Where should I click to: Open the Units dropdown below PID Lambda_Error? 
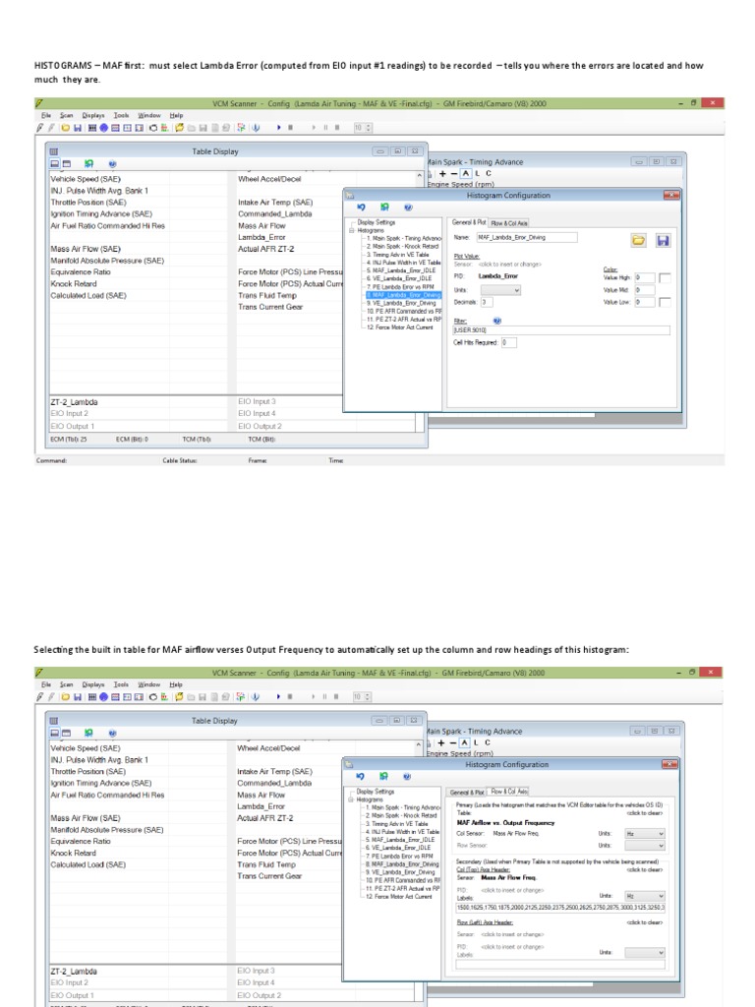500,290
